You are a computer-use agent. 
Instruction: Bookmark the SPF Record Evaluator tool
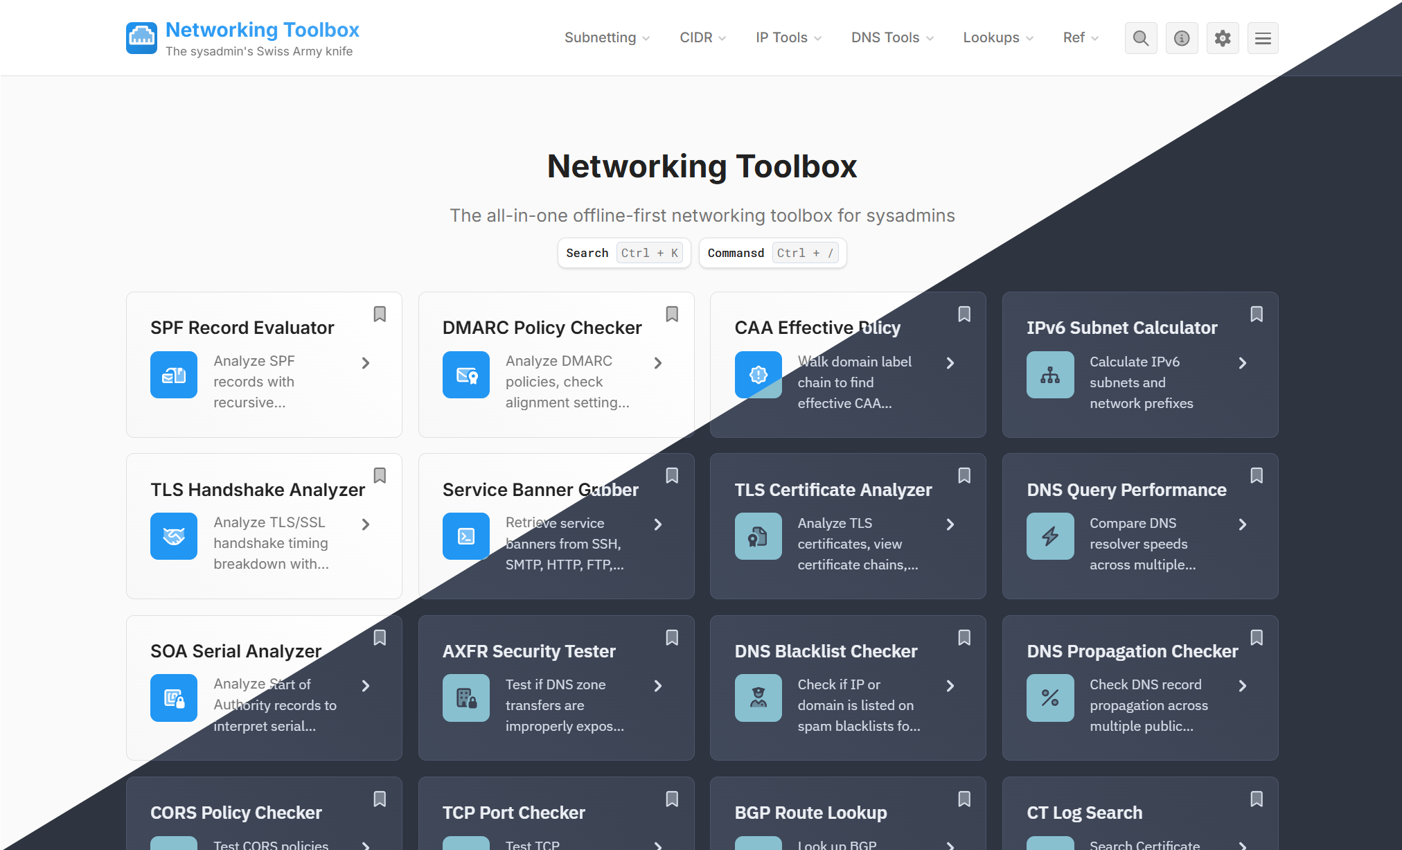pos(380,314)
